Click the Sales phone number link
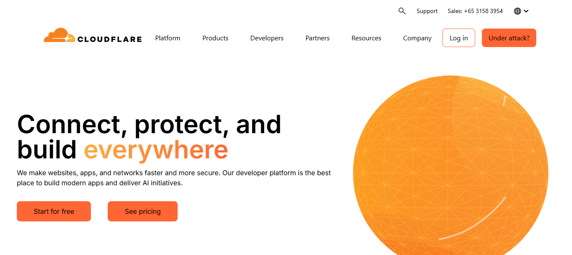The width and height of the screenshot is (572, 255). [x=475, y=11]
